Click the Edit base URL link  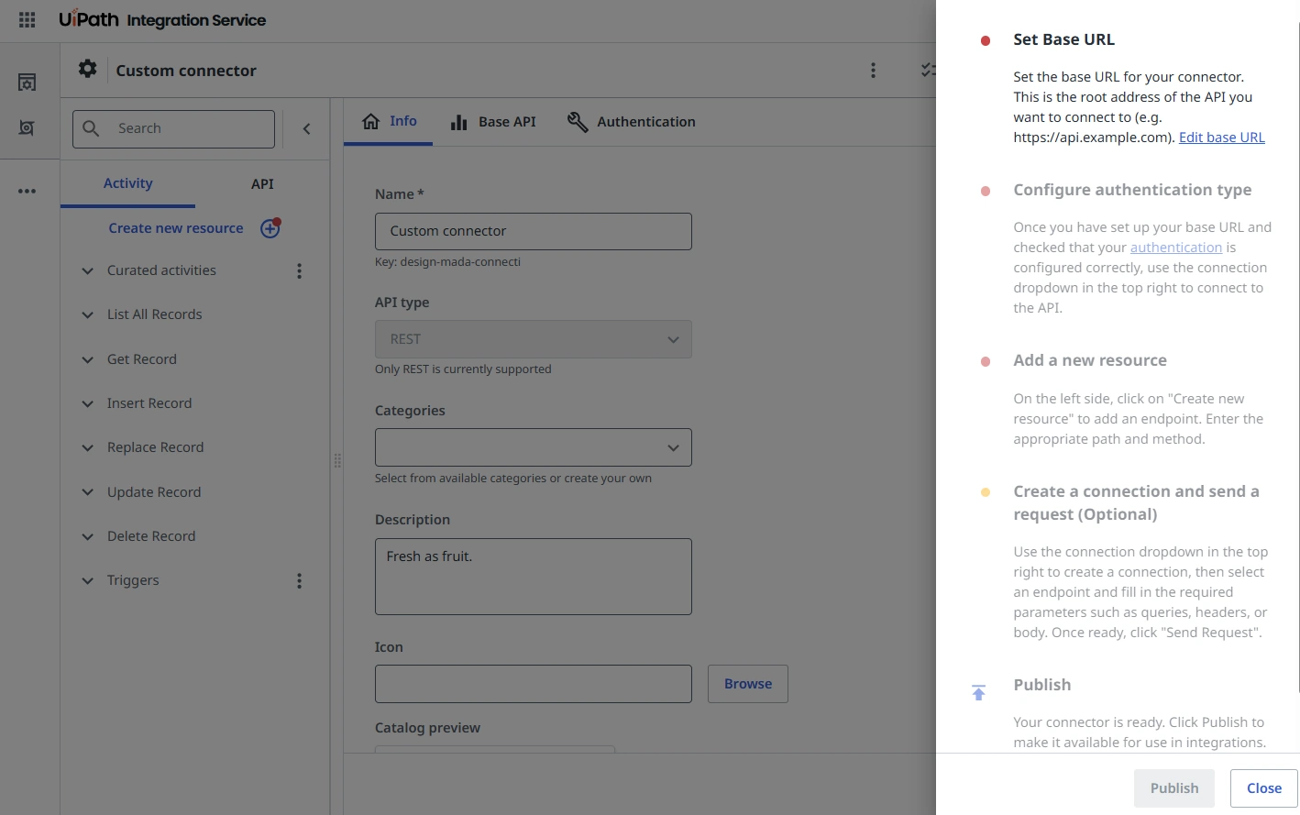pyautogui.click(x=1222, y=138)
